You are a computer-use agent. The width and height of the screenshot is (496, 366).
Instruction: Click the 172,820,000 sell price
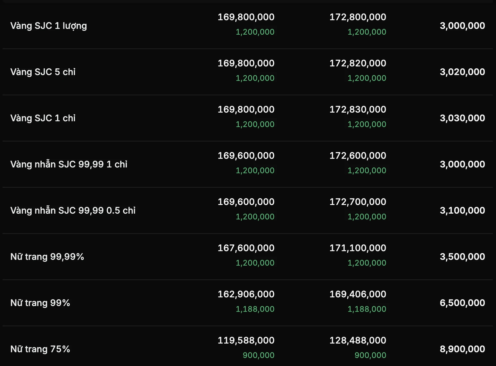coord(358,63)
